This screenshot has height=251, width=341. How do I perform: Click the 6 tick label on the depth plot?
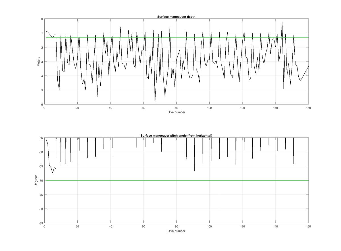pyautogui.click(x=42, y=104)
